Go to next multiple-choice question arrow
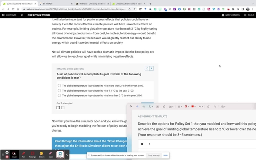Viewport: 256px width, 160px height. (151, 68)
